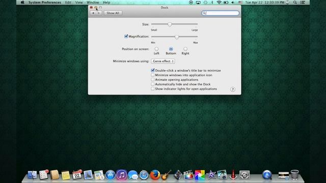Select Bottom dock position
326x183 pixels.
(x=171, y=49)
